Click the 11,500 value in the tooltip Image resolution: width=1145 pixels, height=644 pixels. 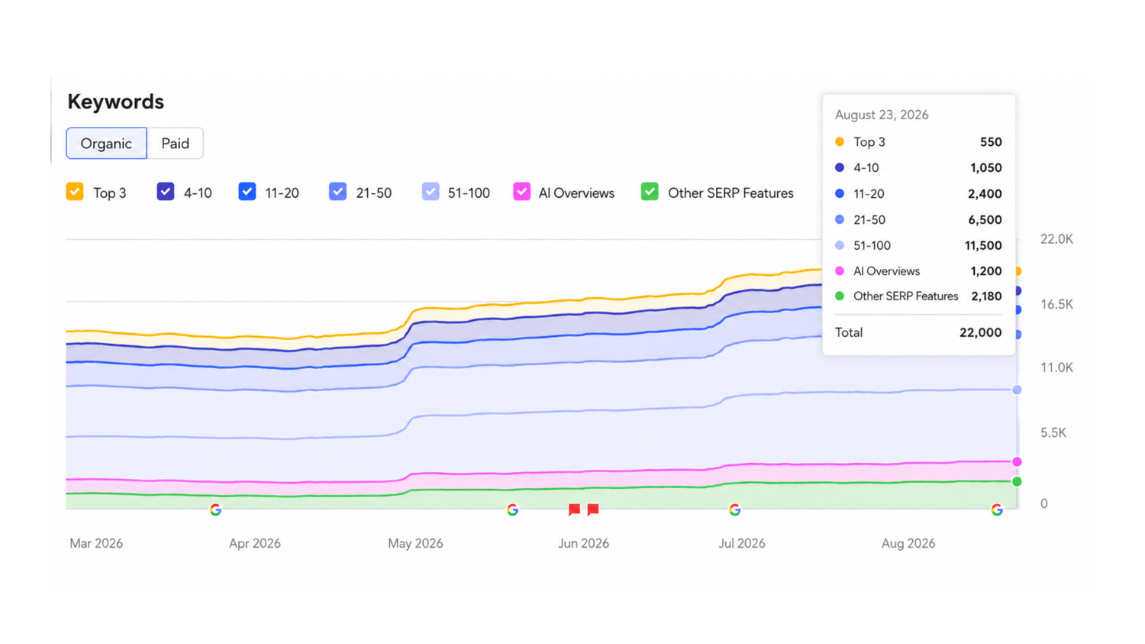tap(983, 246)
